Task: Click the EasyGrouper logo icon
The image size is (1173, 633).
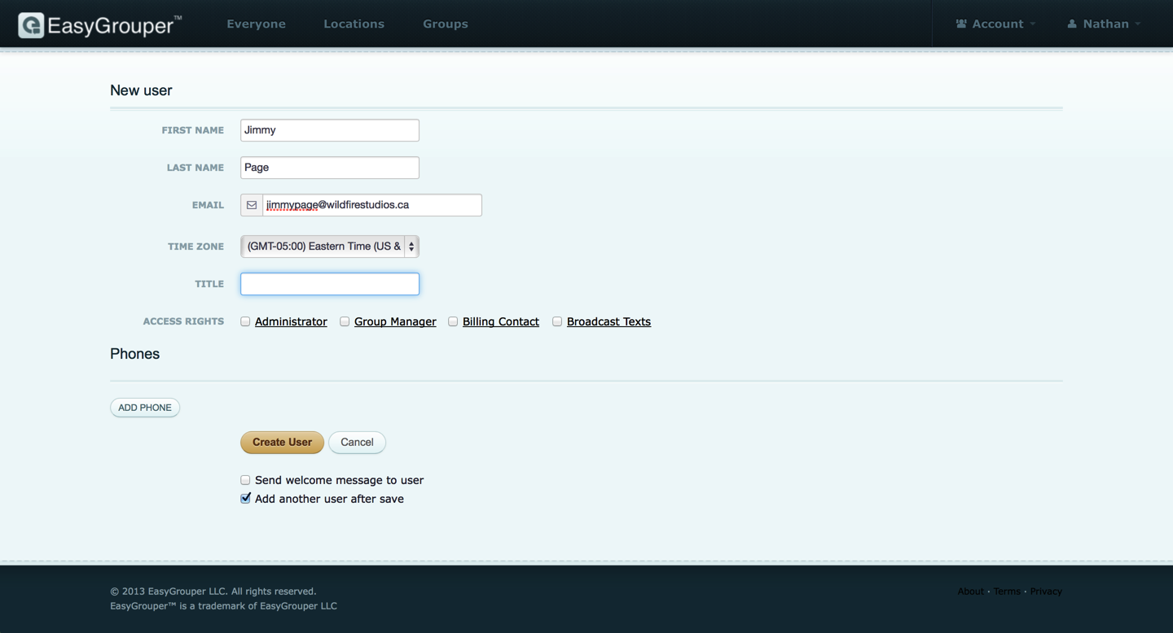Action: tap(31, 25)
